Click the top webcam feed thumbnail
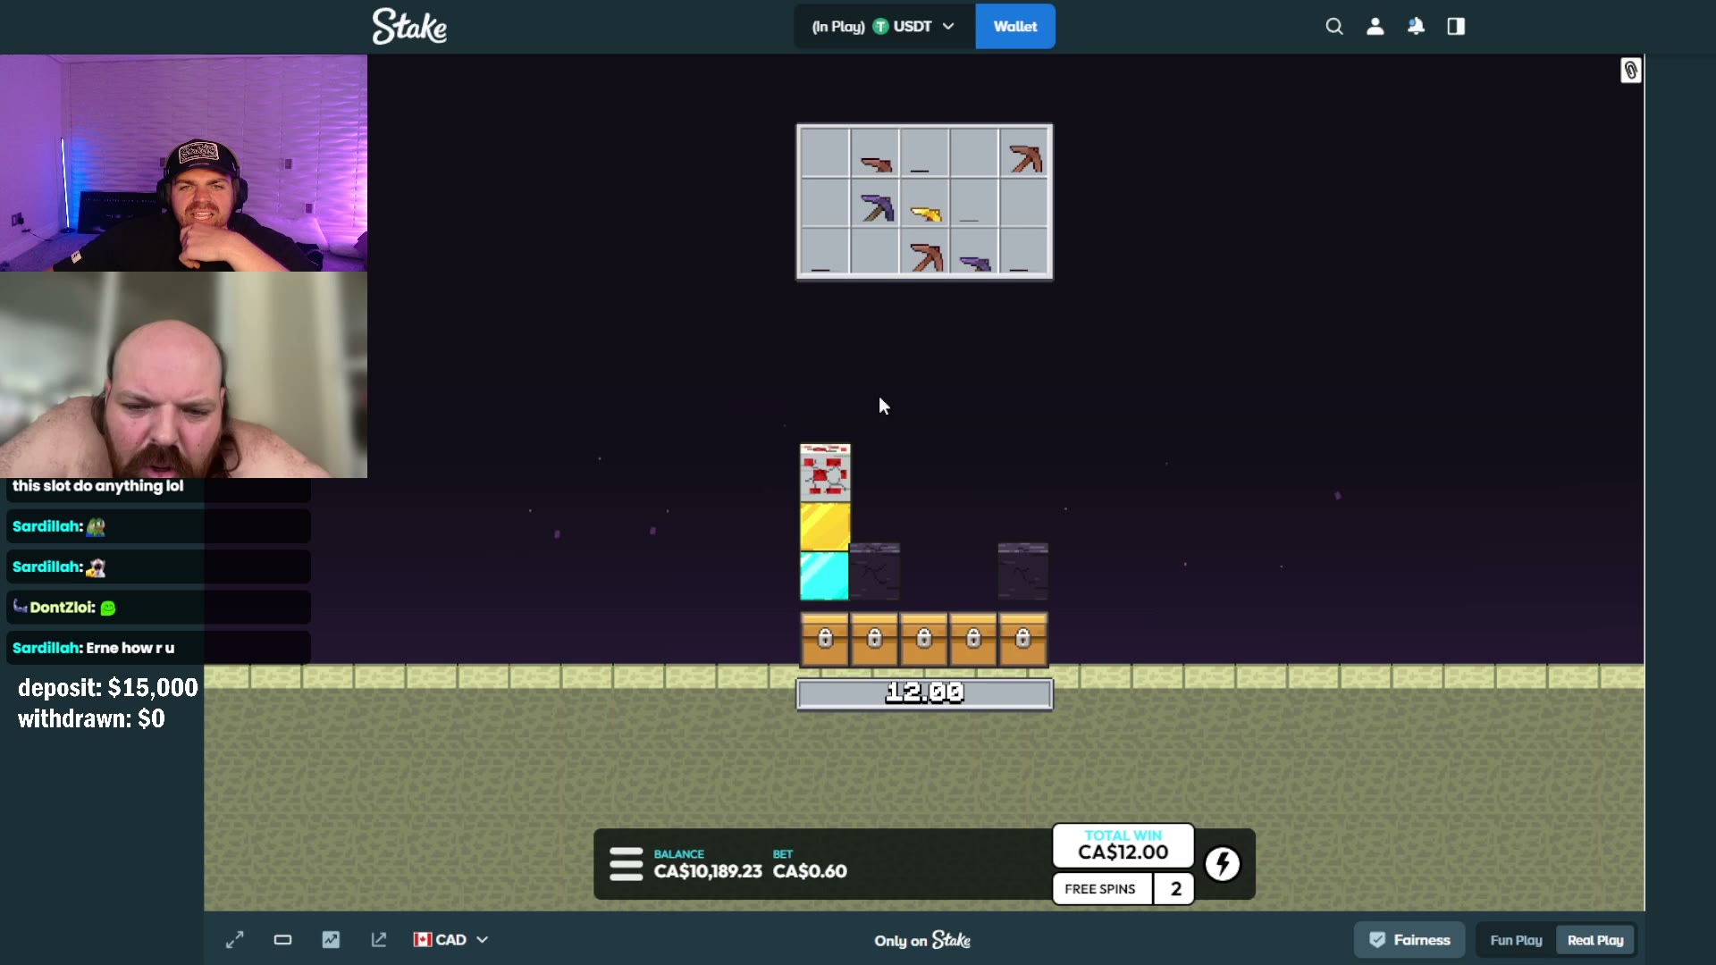 tap(183, 163)
